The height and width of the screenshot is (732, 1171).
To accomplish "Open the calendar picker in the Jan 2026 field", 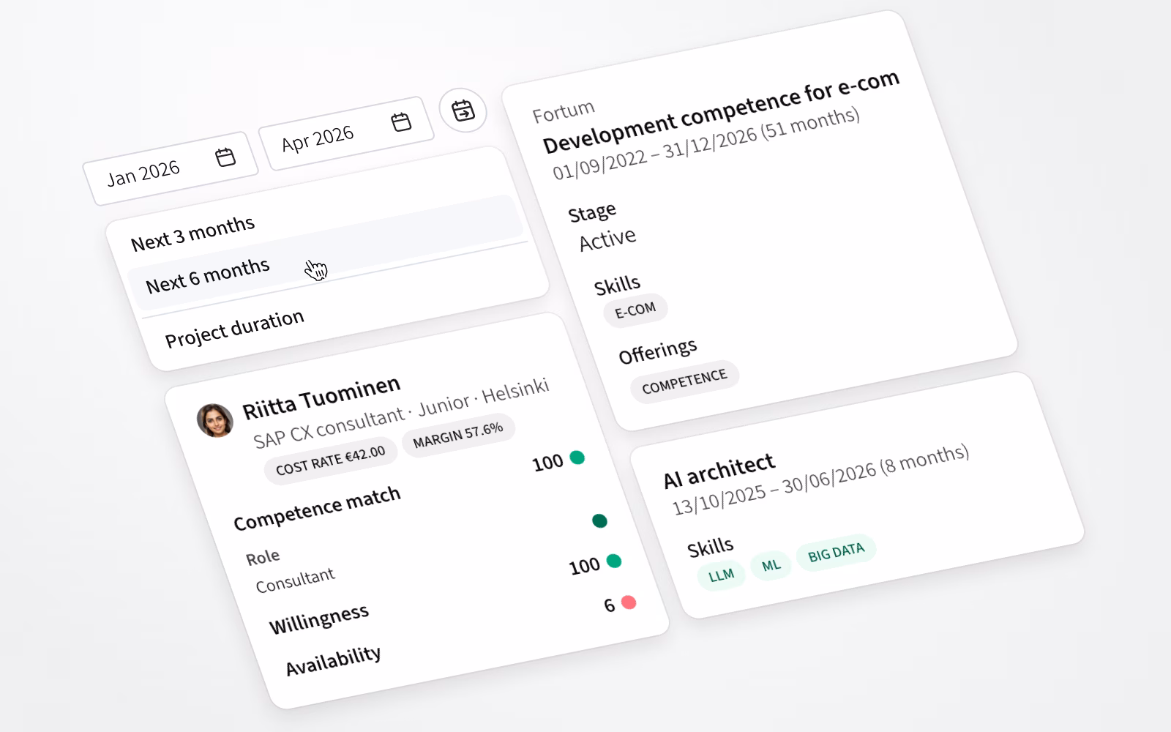I will (x=227, y=156).
